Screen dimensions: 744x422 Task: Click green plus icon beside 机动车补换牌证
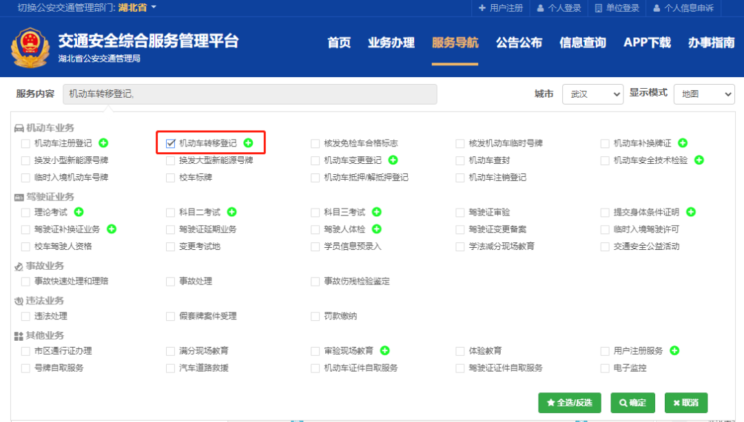683,143
